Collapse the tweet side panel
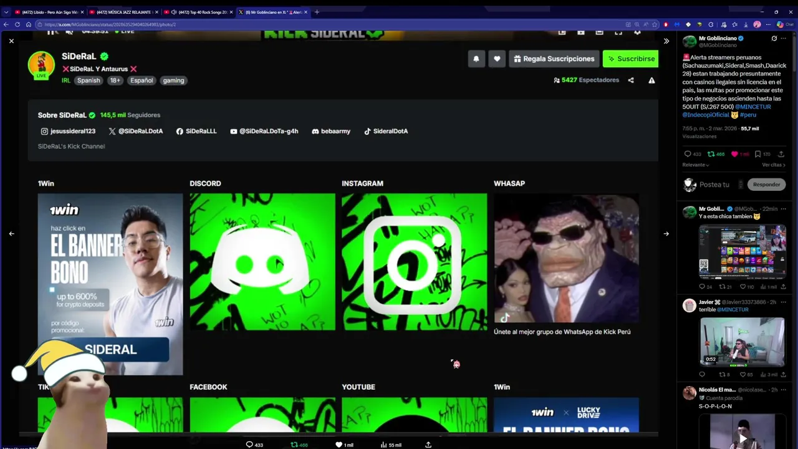Screen dimensions: 798x449 [x=666, y=41]
